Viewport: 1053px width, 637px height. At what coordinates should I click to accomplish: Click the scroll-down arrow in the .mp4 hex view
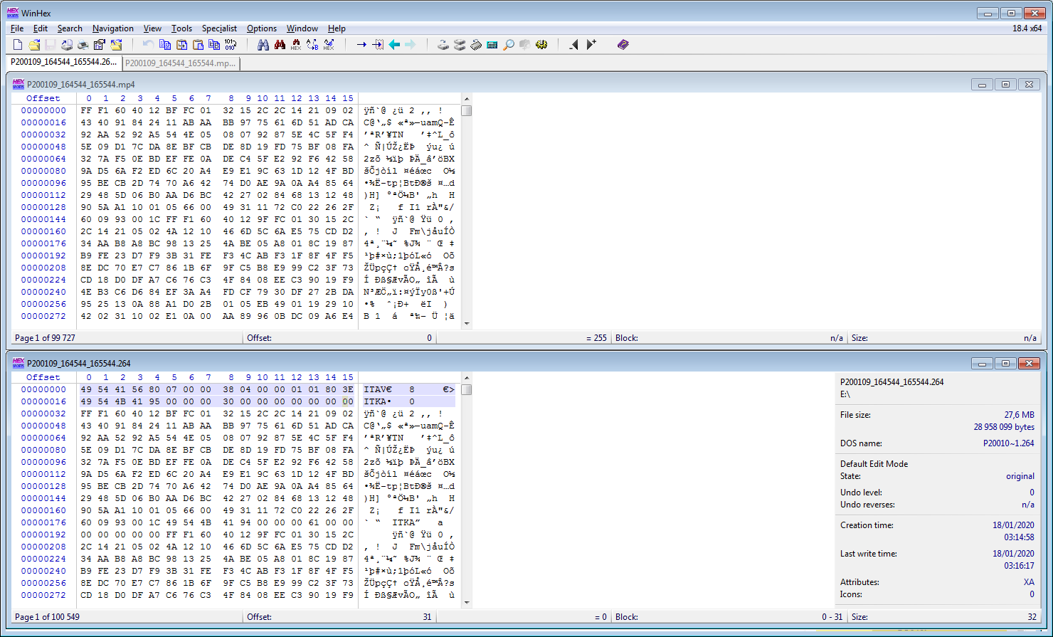point(467,324)
